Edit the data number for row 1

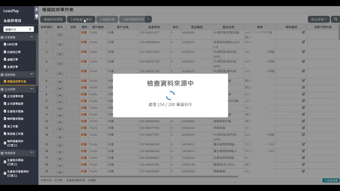[x=303, y=32]
